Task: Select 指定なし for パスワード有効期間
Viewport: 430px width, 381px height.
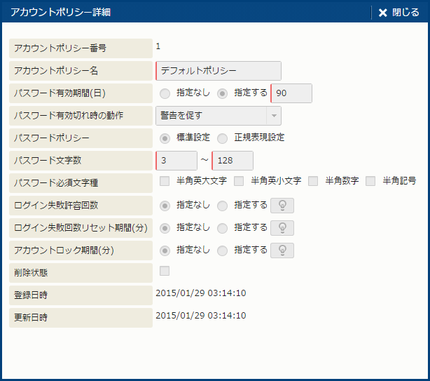Action: (x=165, y=93)
